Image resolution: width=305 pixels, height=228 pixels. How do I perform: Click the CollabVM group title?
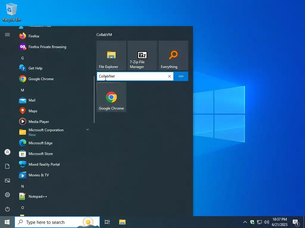coord(104,35)
